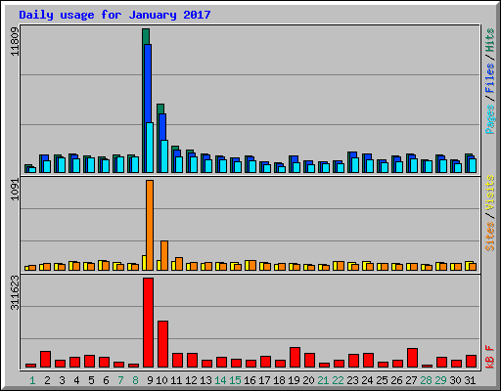Click the blue 'Files' legend label
This screenshot has width=501, height=391.
490,78
